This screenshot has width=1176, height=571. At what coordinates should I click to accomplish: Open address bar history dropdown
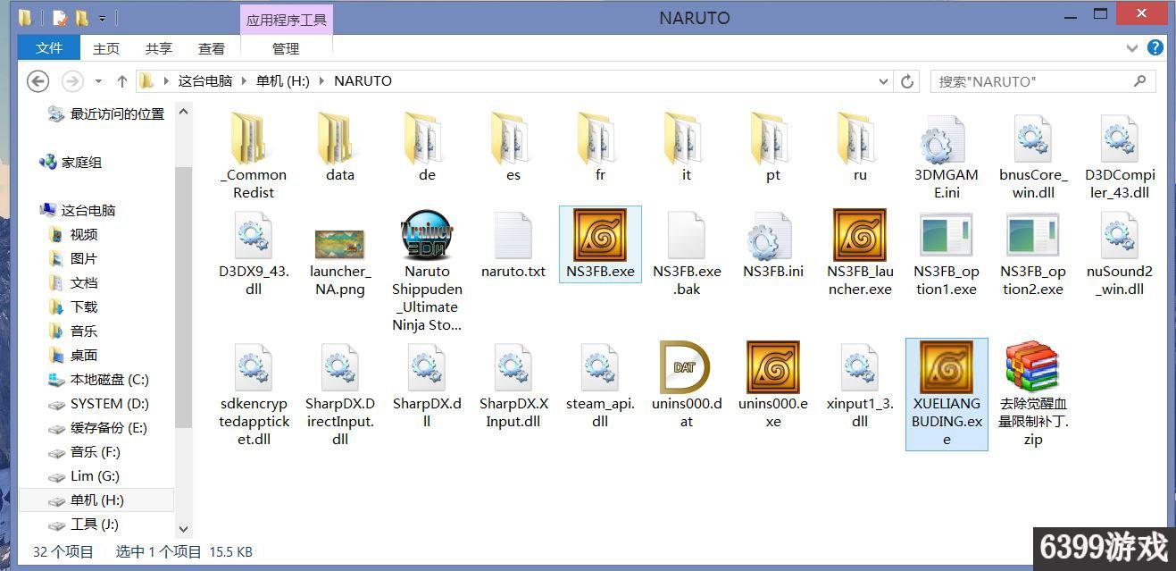[x=885, y=80]
